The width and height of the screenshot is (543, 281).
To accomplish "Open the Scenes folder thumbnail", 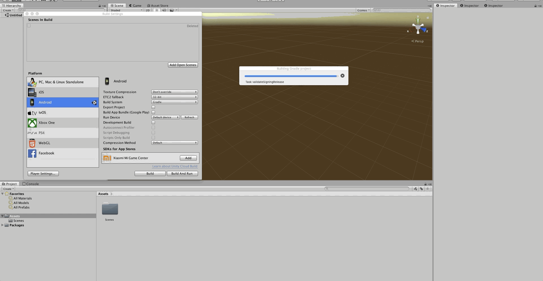I will point(110,209).
